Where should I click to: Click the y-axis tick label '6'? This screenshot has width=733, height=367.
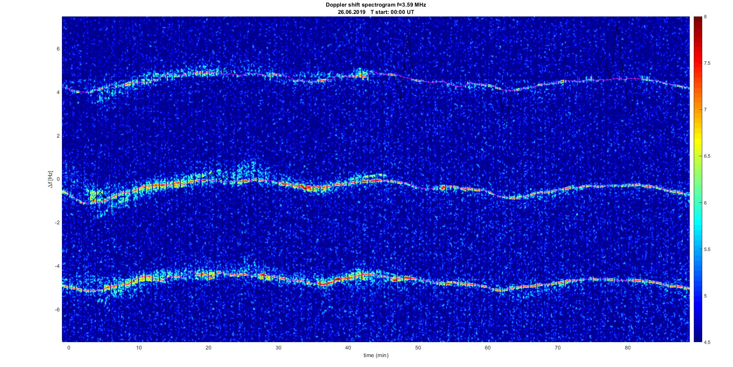(58, 49)
